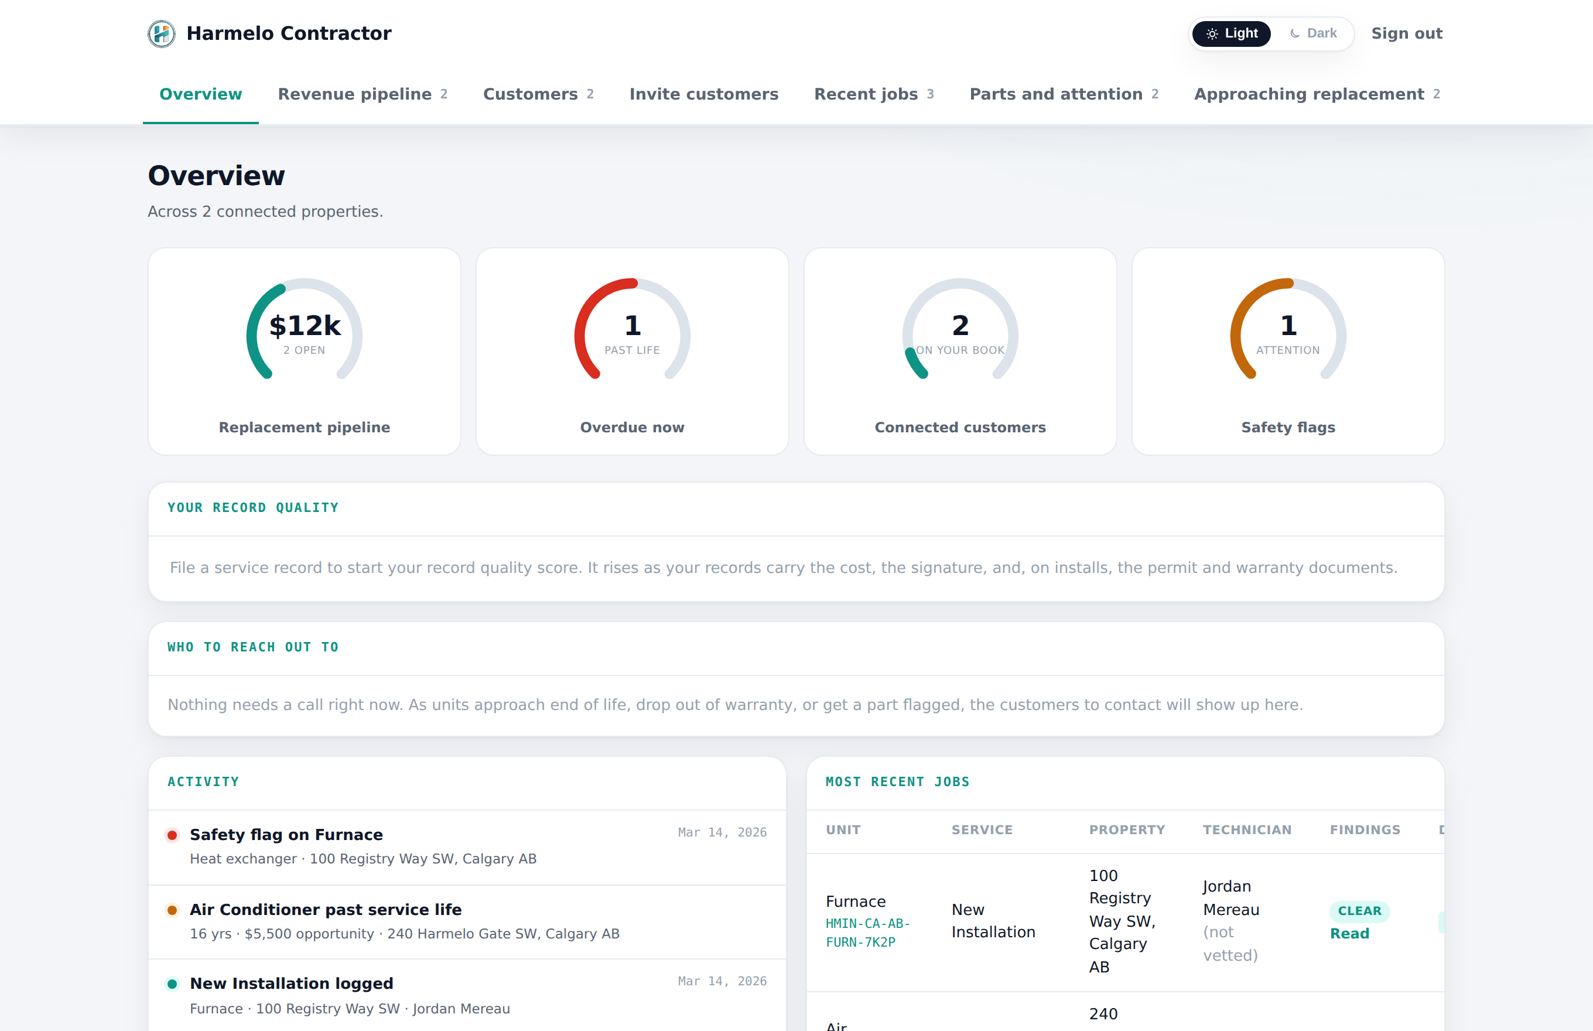Click the Property column header

(x=1127, y=830)
